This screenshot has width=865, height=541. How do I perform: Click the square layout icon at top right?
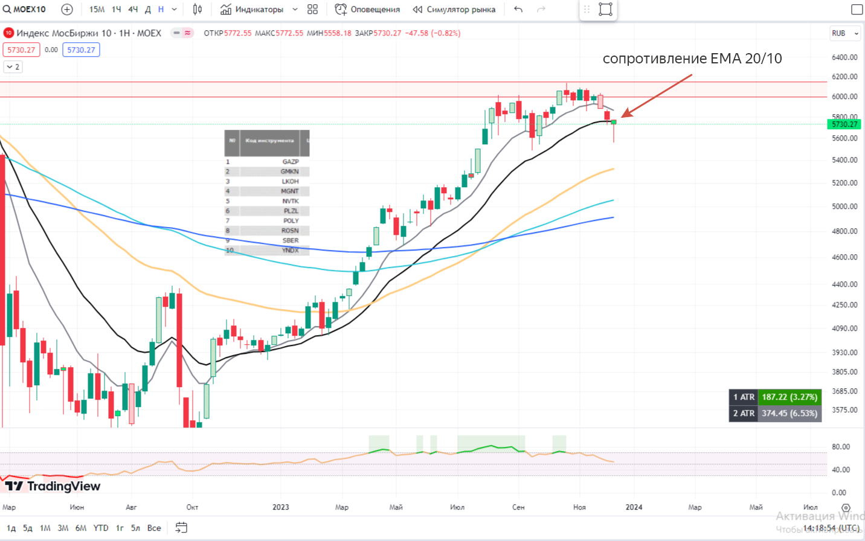(857, 9)
